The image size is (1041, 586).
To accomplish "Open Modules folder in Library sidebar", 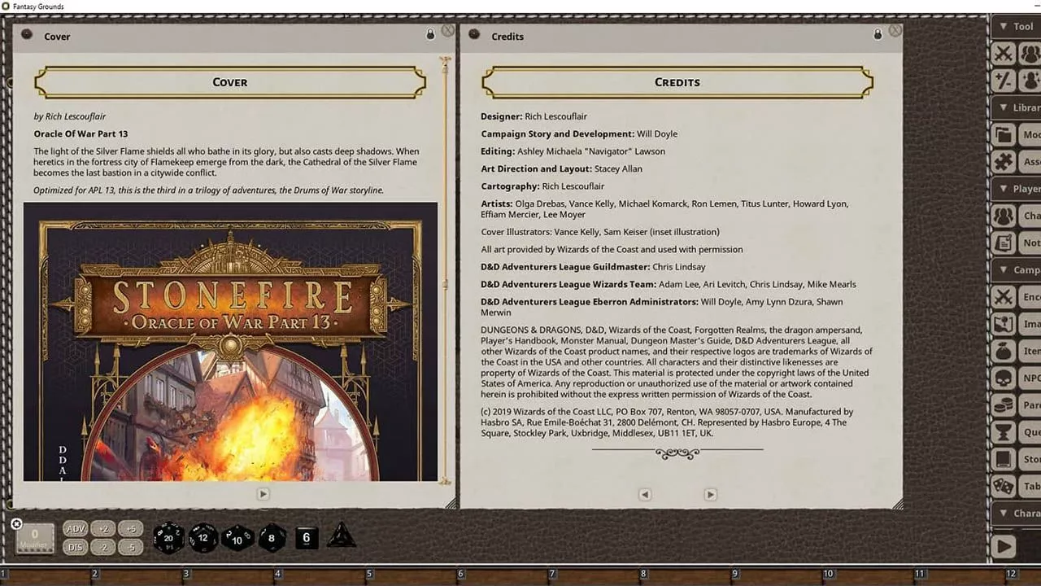I will pos(1017,135).
